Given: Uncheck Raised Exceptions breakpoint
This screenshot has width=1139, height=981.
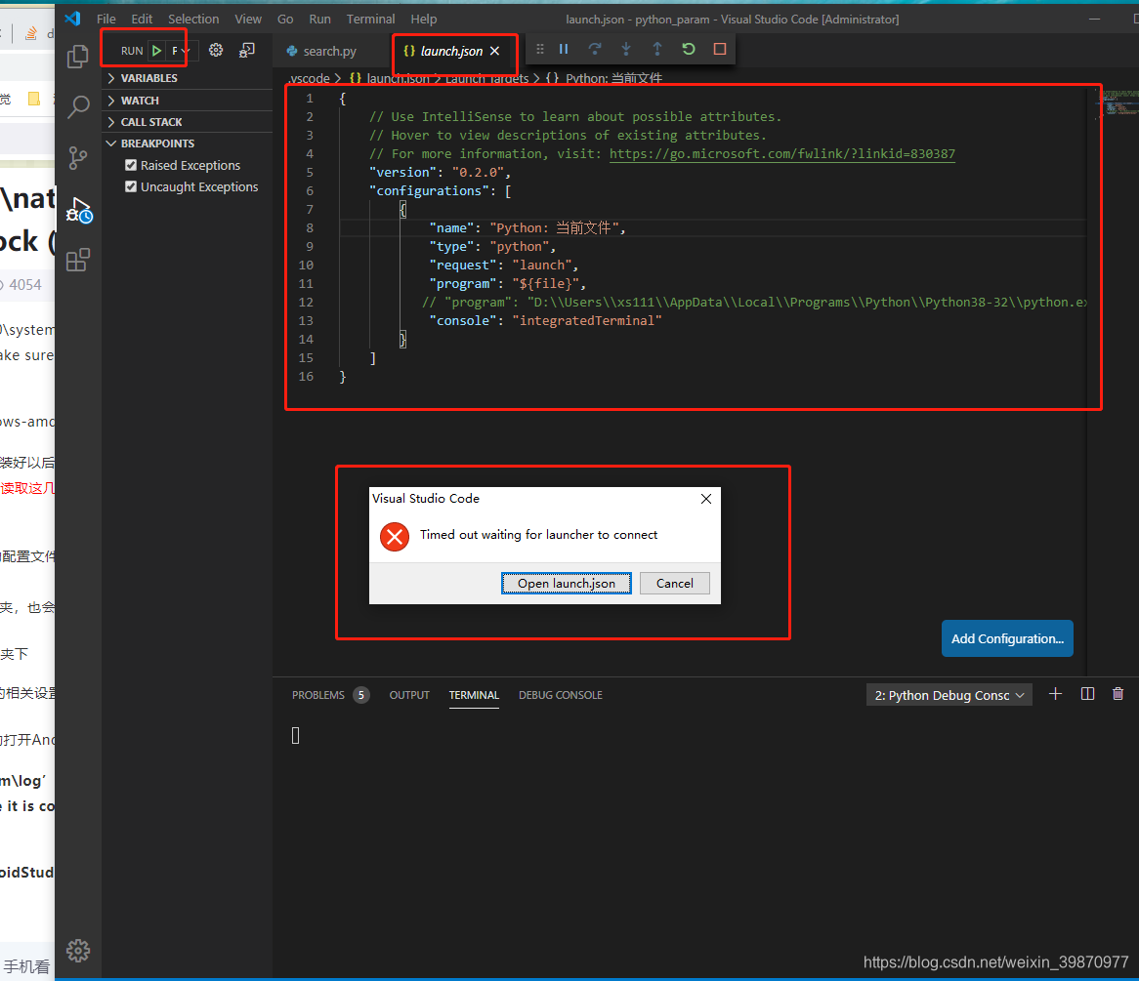Looking at the screenshot, I should [x=130, y=164].
